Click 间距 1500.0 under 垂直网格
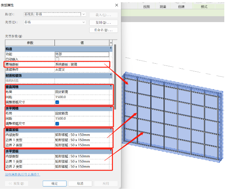Image resolution: width=243 pixels, height=190 pixels. (82, 97)
